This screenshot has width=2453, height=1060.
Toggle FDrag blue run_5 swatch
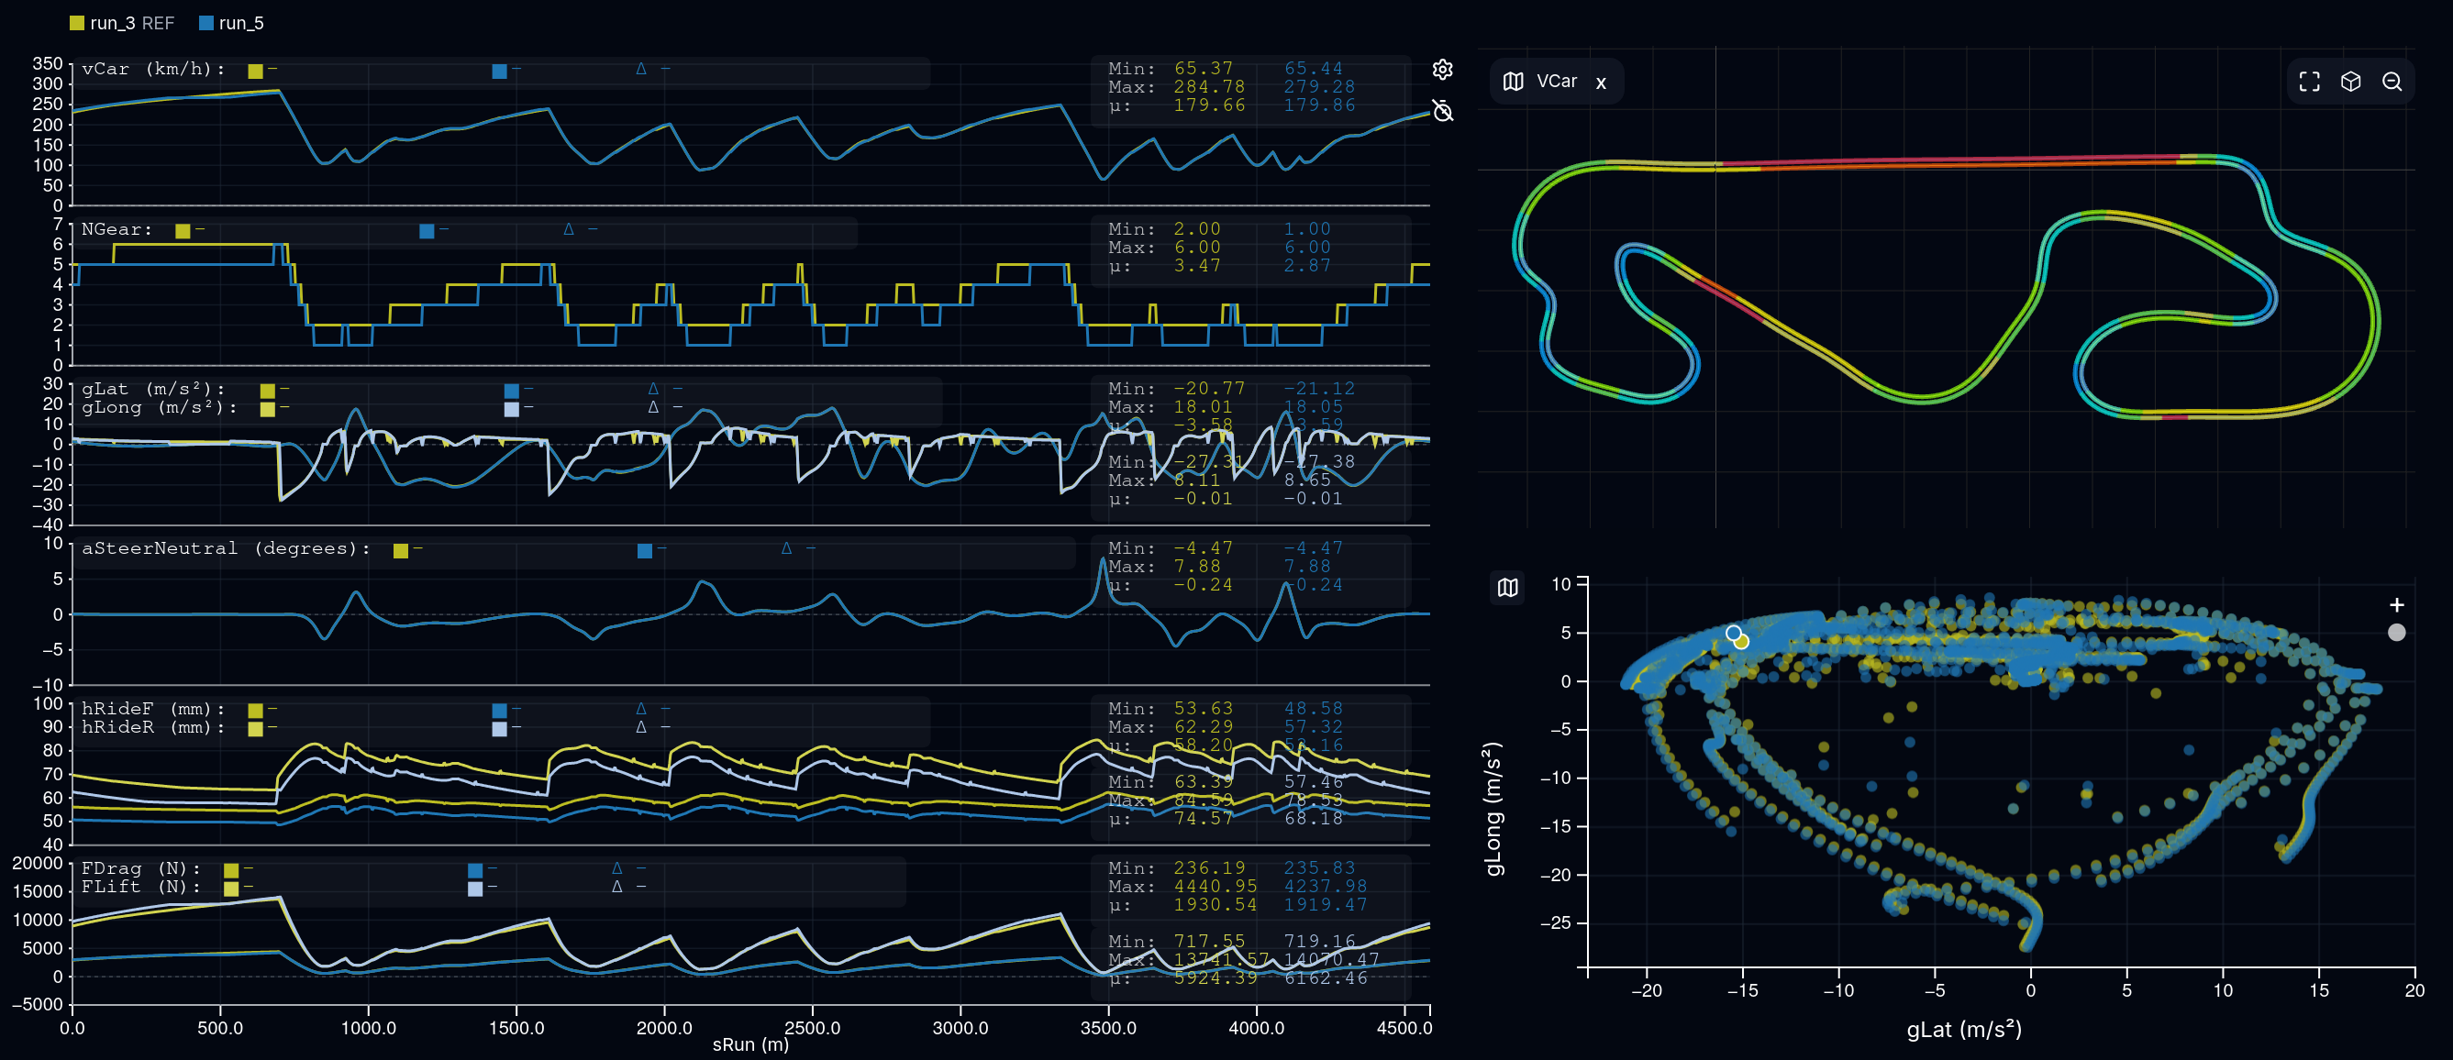pos(475,869)
